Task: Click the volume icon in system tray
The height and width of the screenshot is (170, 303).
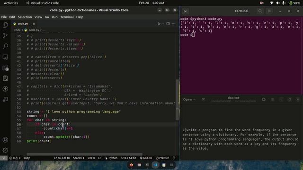Action: (278, 3)
